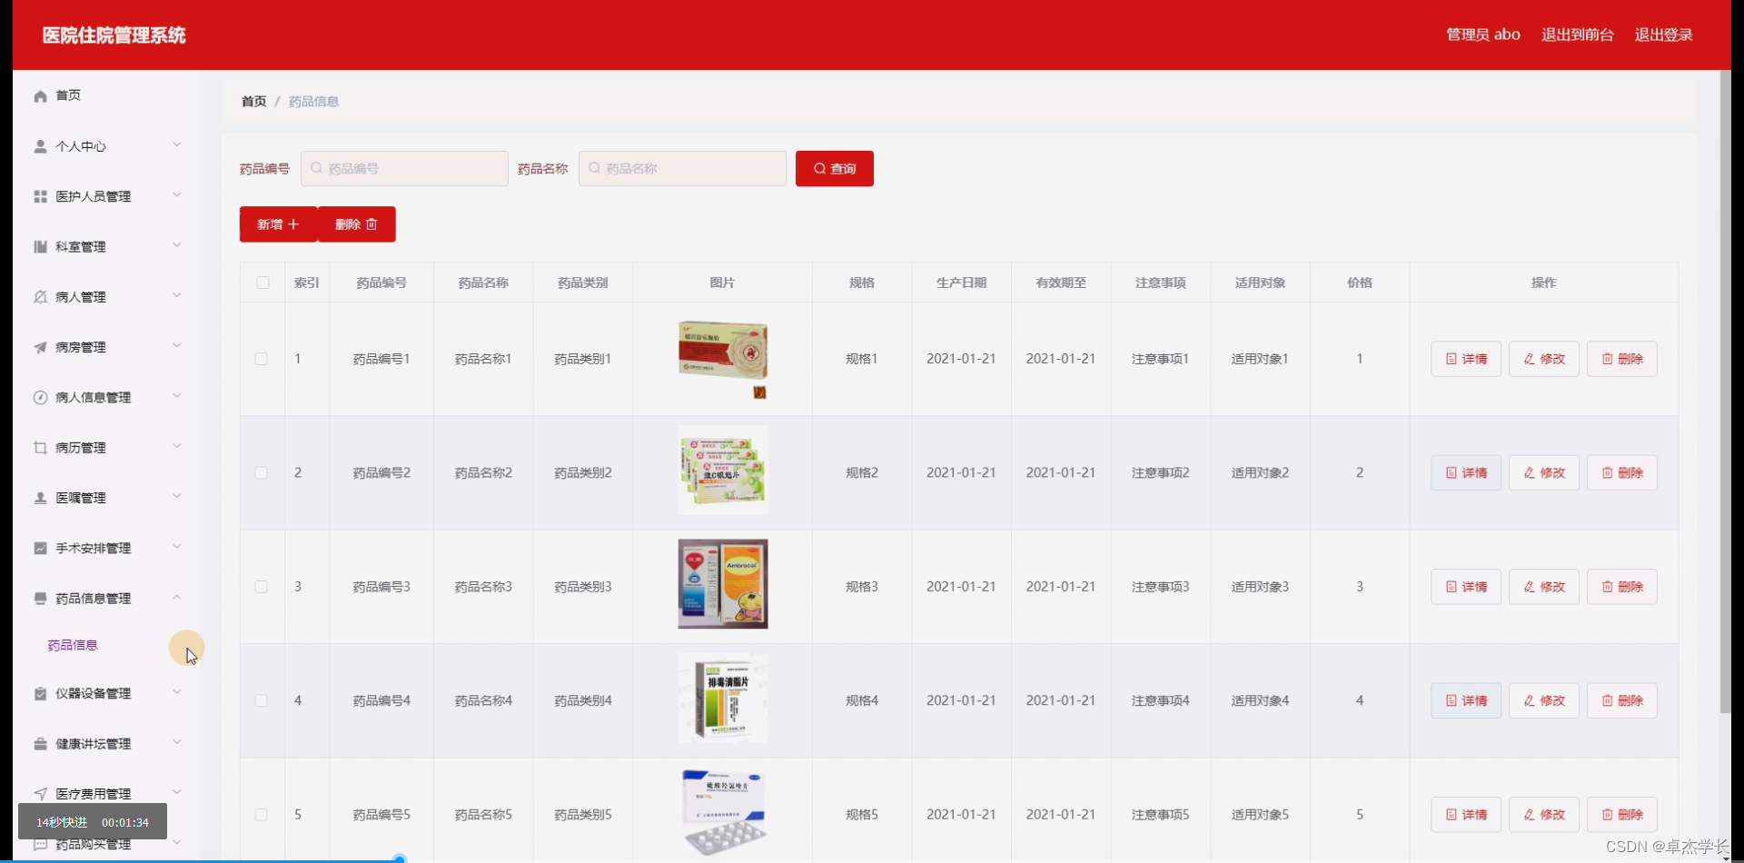Viewport: 1744px width, 863px height.
Task: Select the 医嘱管理 sidebar icon
Action: (39, 497)
